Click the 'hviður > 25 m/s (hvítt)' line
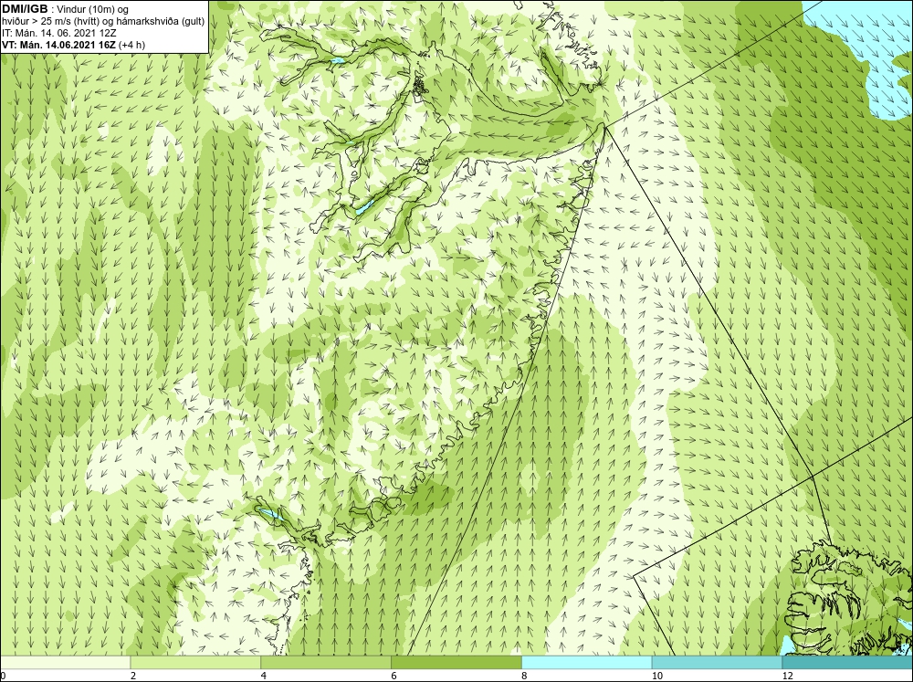 click(x=52, y=22)
